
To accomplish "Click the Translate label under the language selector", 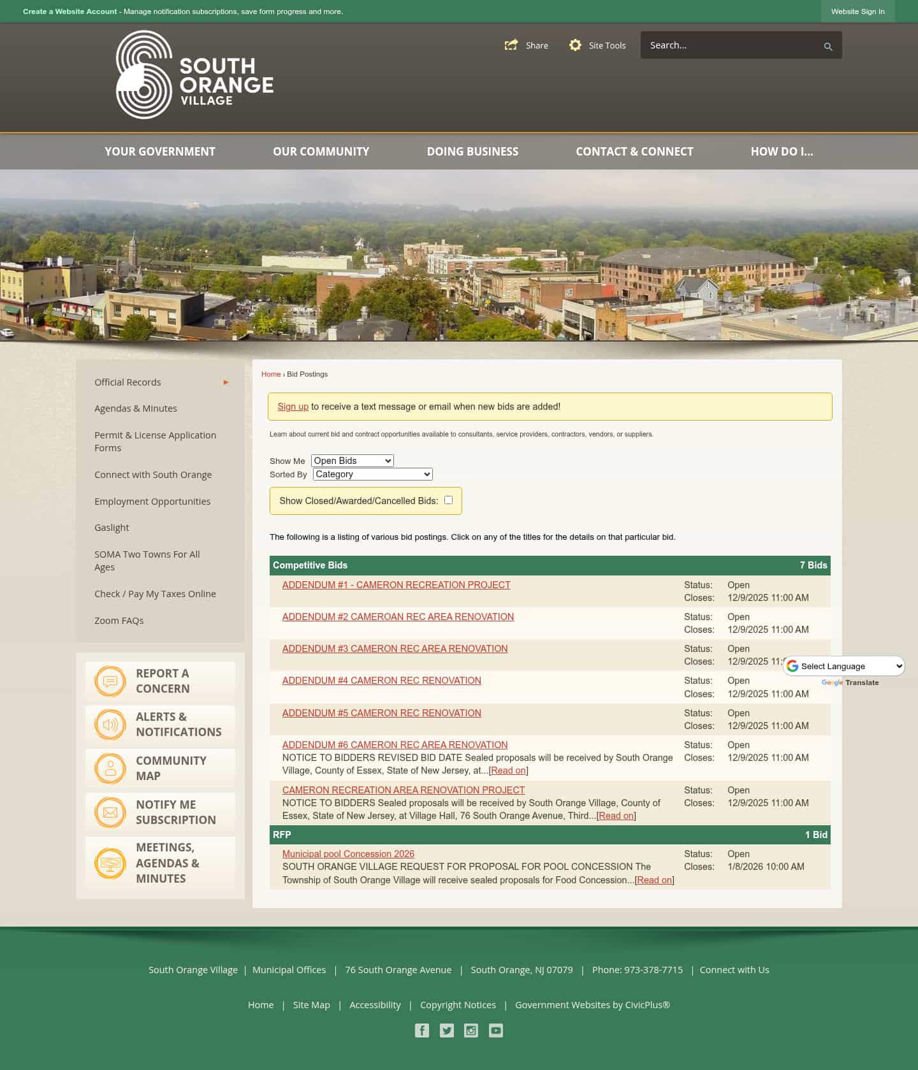I will (862, 683).
